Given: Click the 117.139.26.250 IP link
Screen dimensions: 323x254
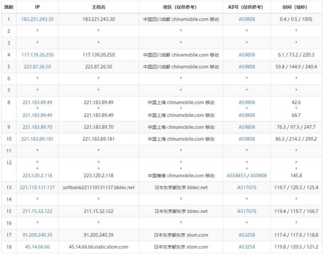Looking at the screenshot, I should pos(37,55).
